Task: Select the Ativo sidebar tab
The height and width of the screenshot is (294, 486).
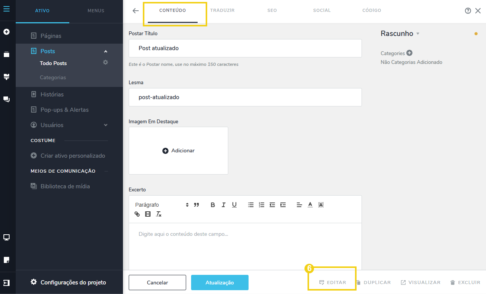Action: click(42, 11)
